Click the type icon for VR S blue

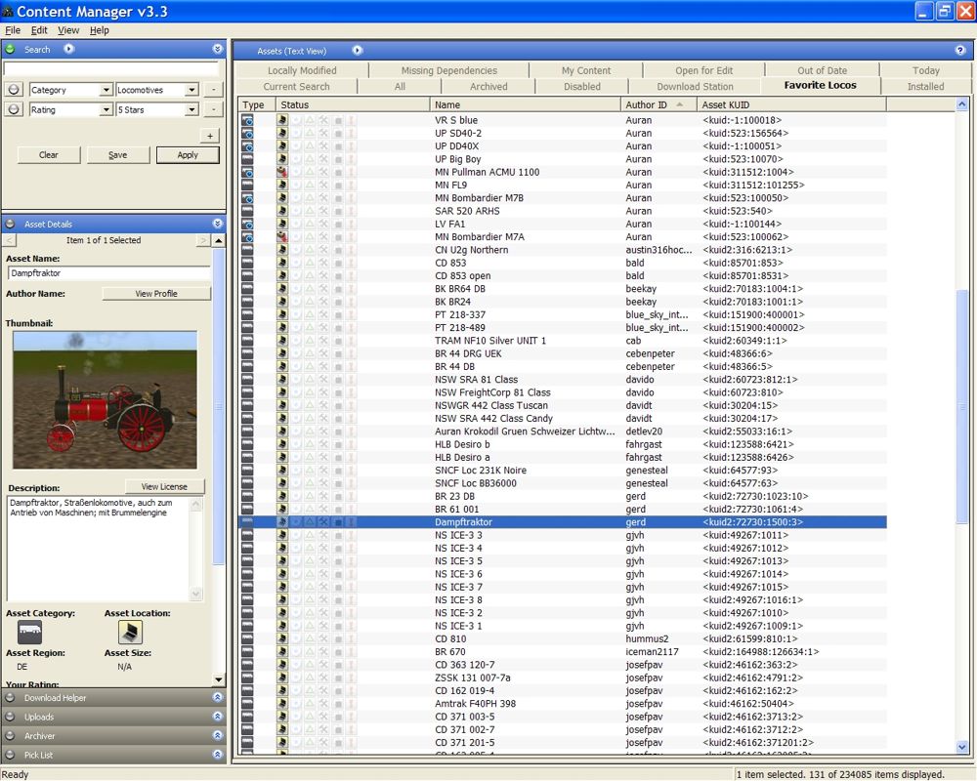tap(247, 120)
